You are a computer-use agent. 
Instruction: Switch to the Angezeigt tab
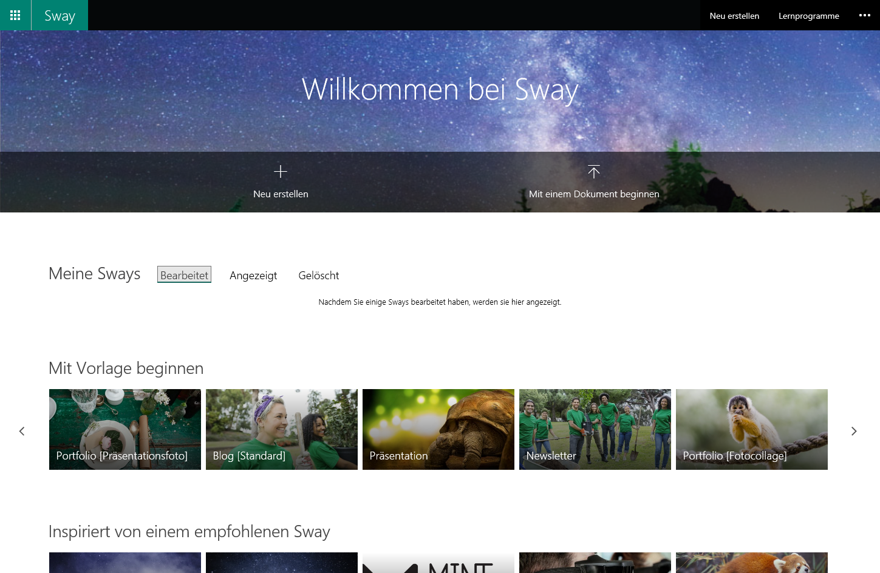pyautogui.click(x=253, y=276)
